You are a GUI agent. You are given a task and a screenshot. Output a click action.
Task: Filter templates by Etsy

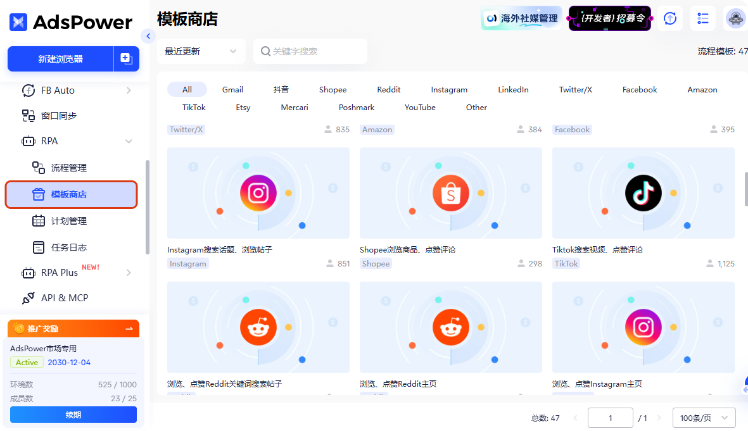click(243, 107)
